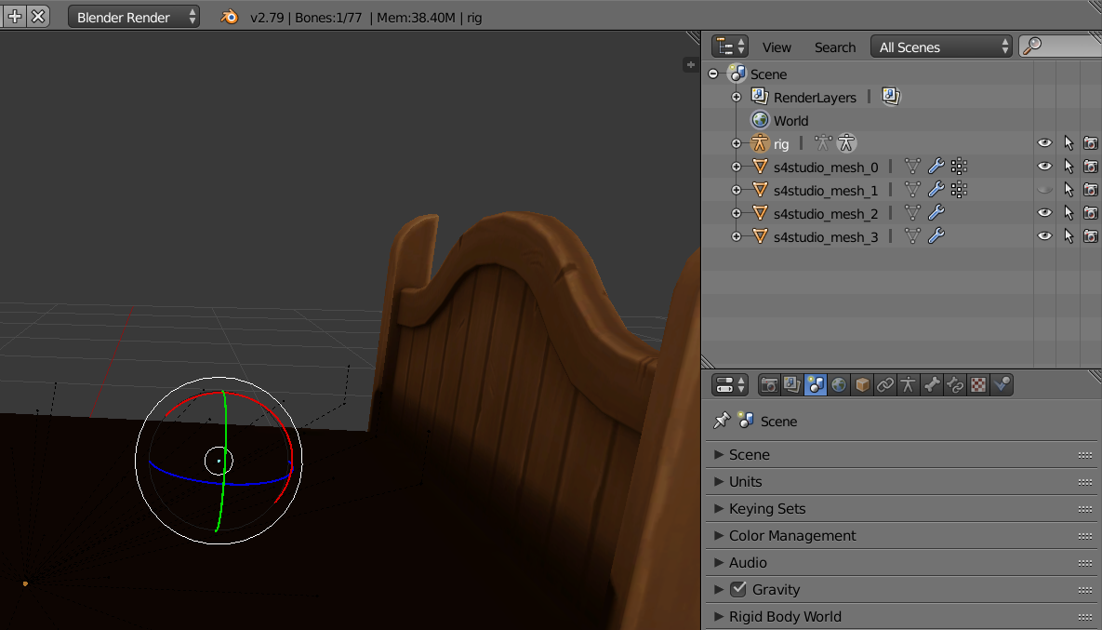
Task: Click the viewport properties shelf plus toggle
Action: [691, 65]
